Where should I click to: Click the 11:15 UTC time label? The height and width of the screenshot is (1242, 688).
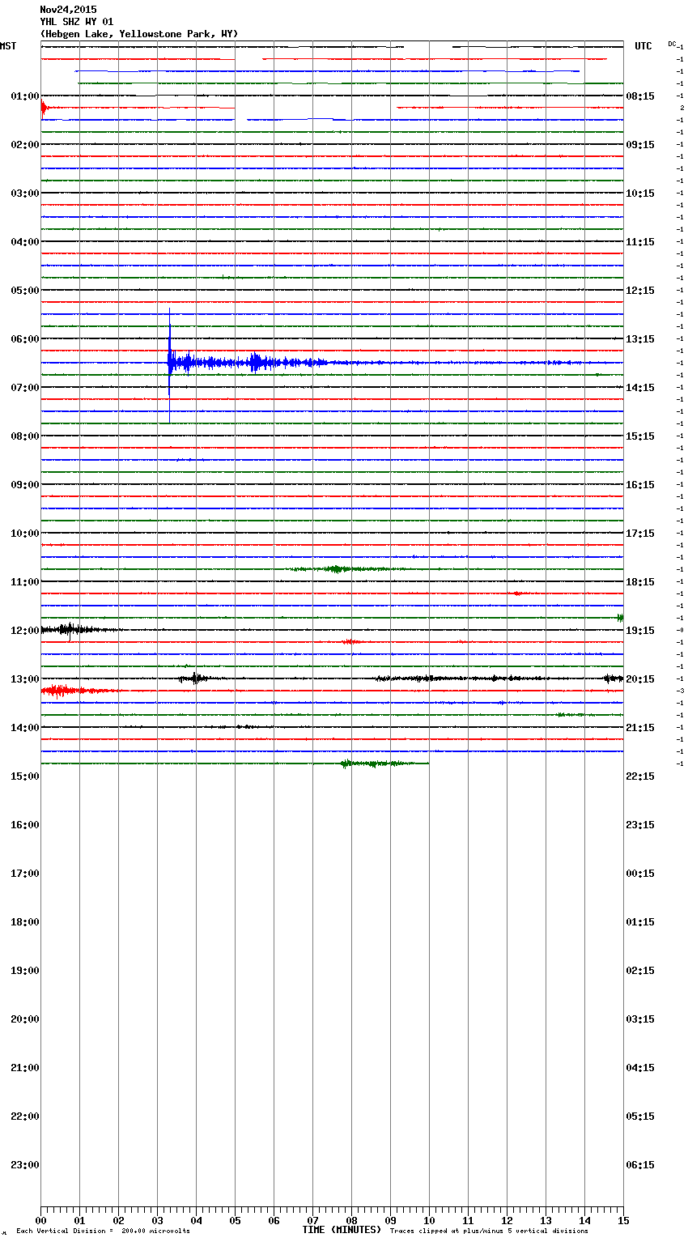pos(640,242)
